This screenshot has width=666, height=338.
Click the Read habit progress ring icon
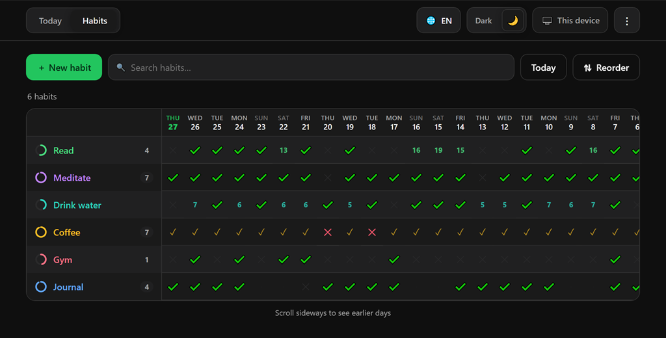(41, 150)
